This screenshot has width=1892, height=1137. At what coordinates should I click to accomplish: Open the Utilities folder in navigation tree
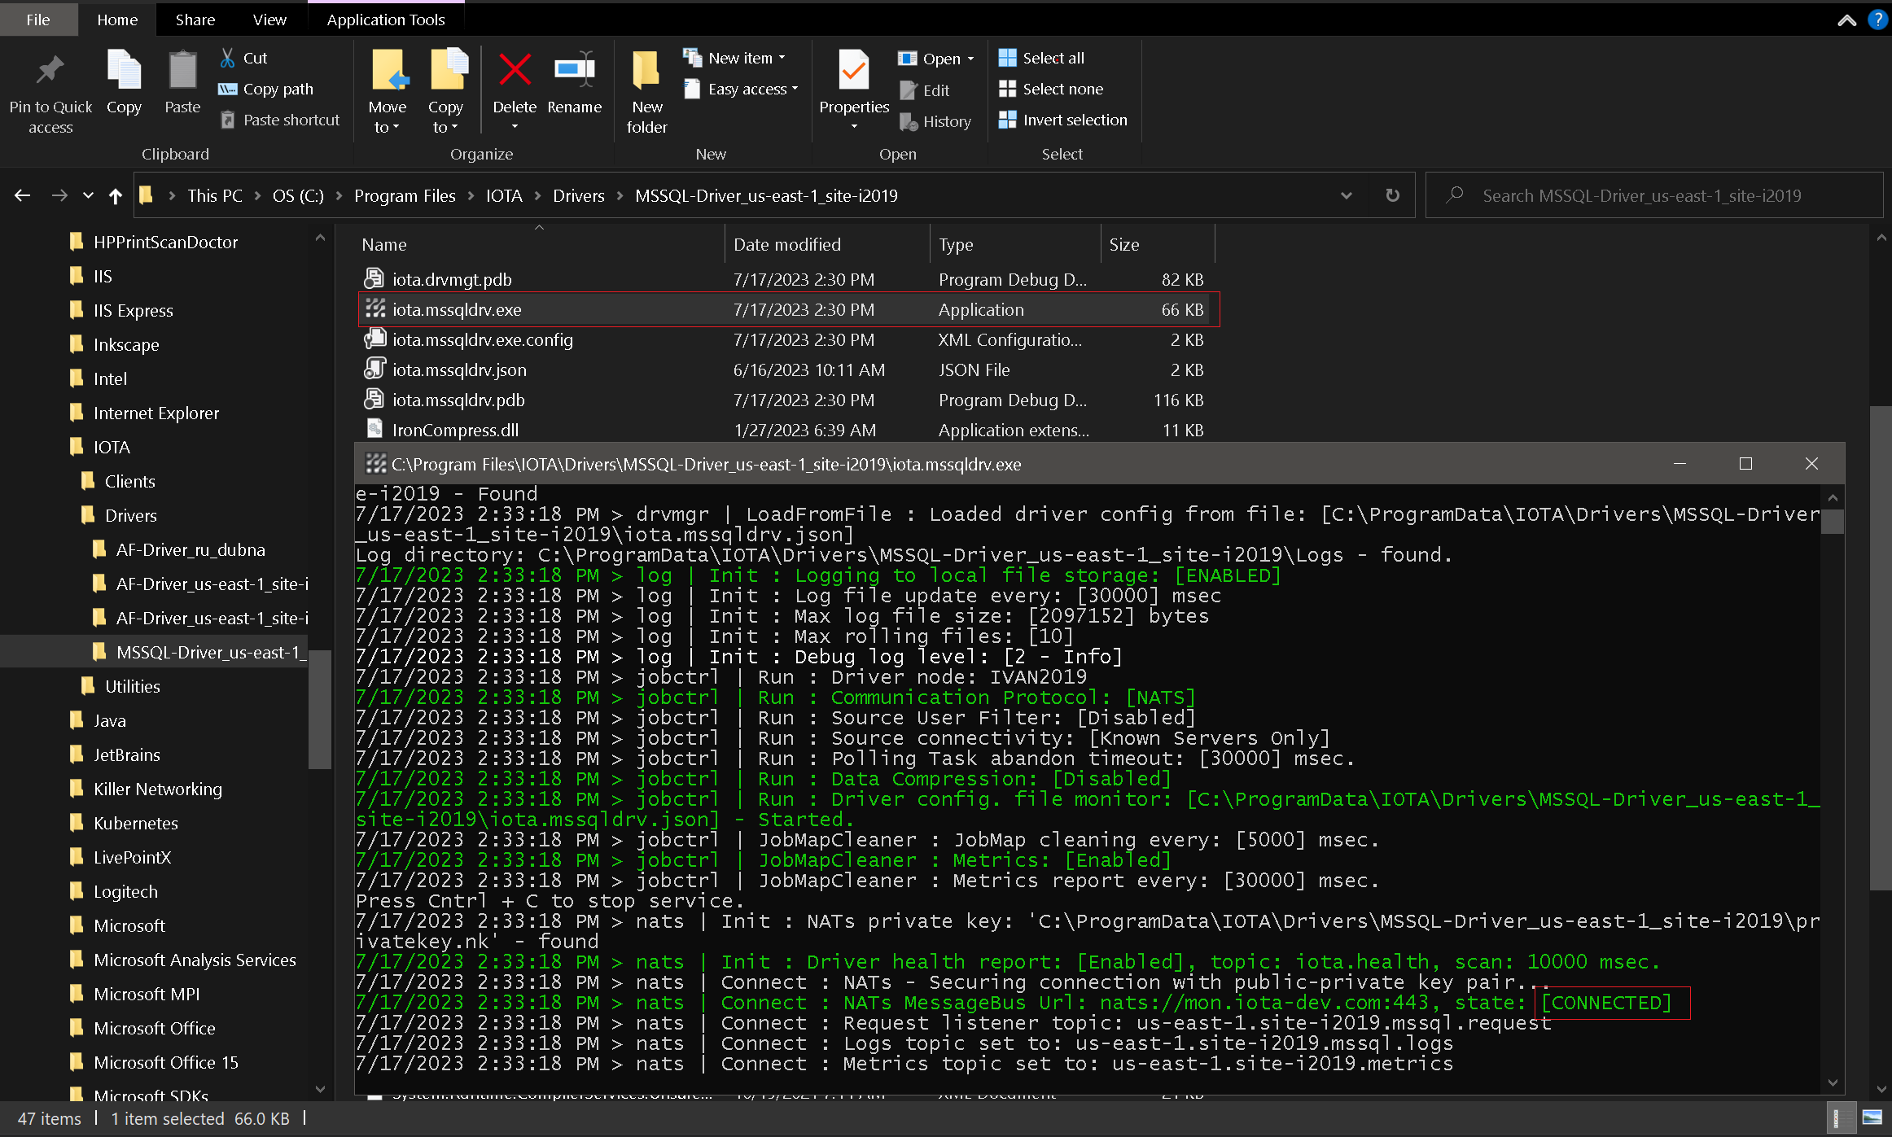pos(132,686)
